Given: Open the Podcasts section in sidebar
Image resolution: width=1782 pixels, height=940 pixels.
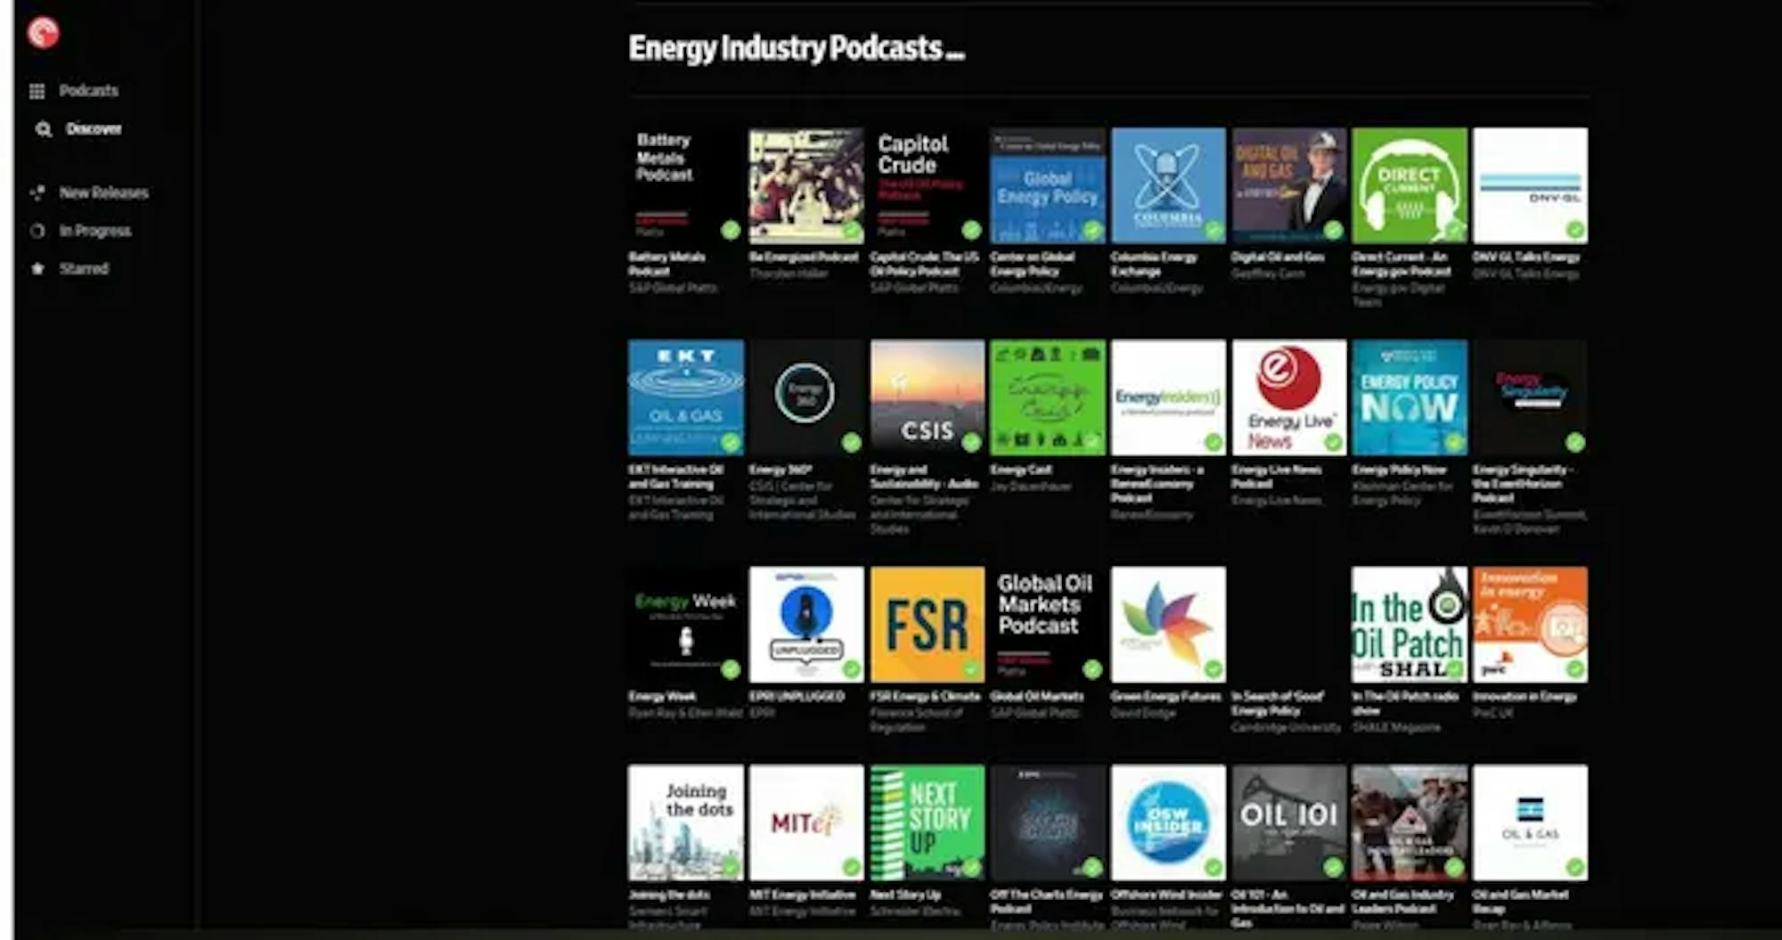Looking at the screenshot, I should pyautogui.click(x=75, y=91).
